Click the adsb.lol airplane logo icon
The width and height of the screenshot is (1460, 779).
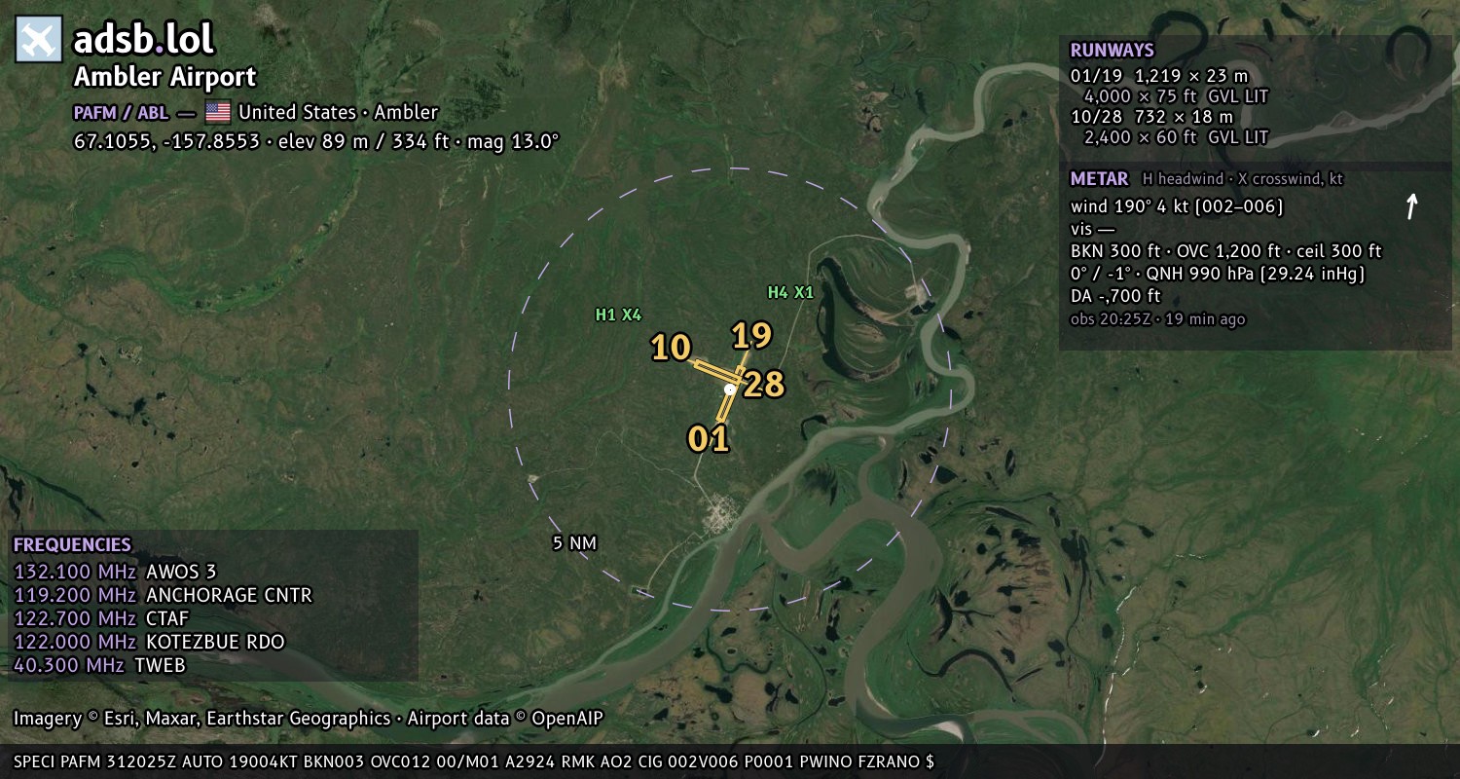click(x=39, y=39)
